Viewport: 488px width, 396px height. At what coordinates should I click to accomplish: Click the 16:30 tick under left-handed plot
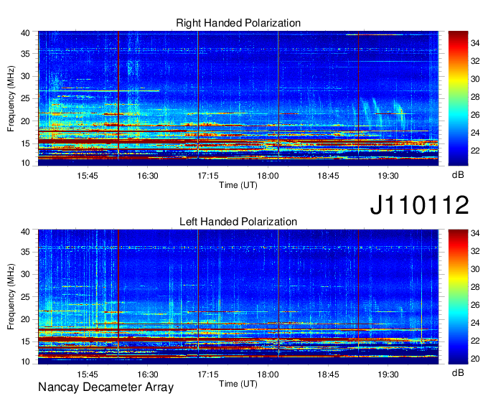point(148,374)
